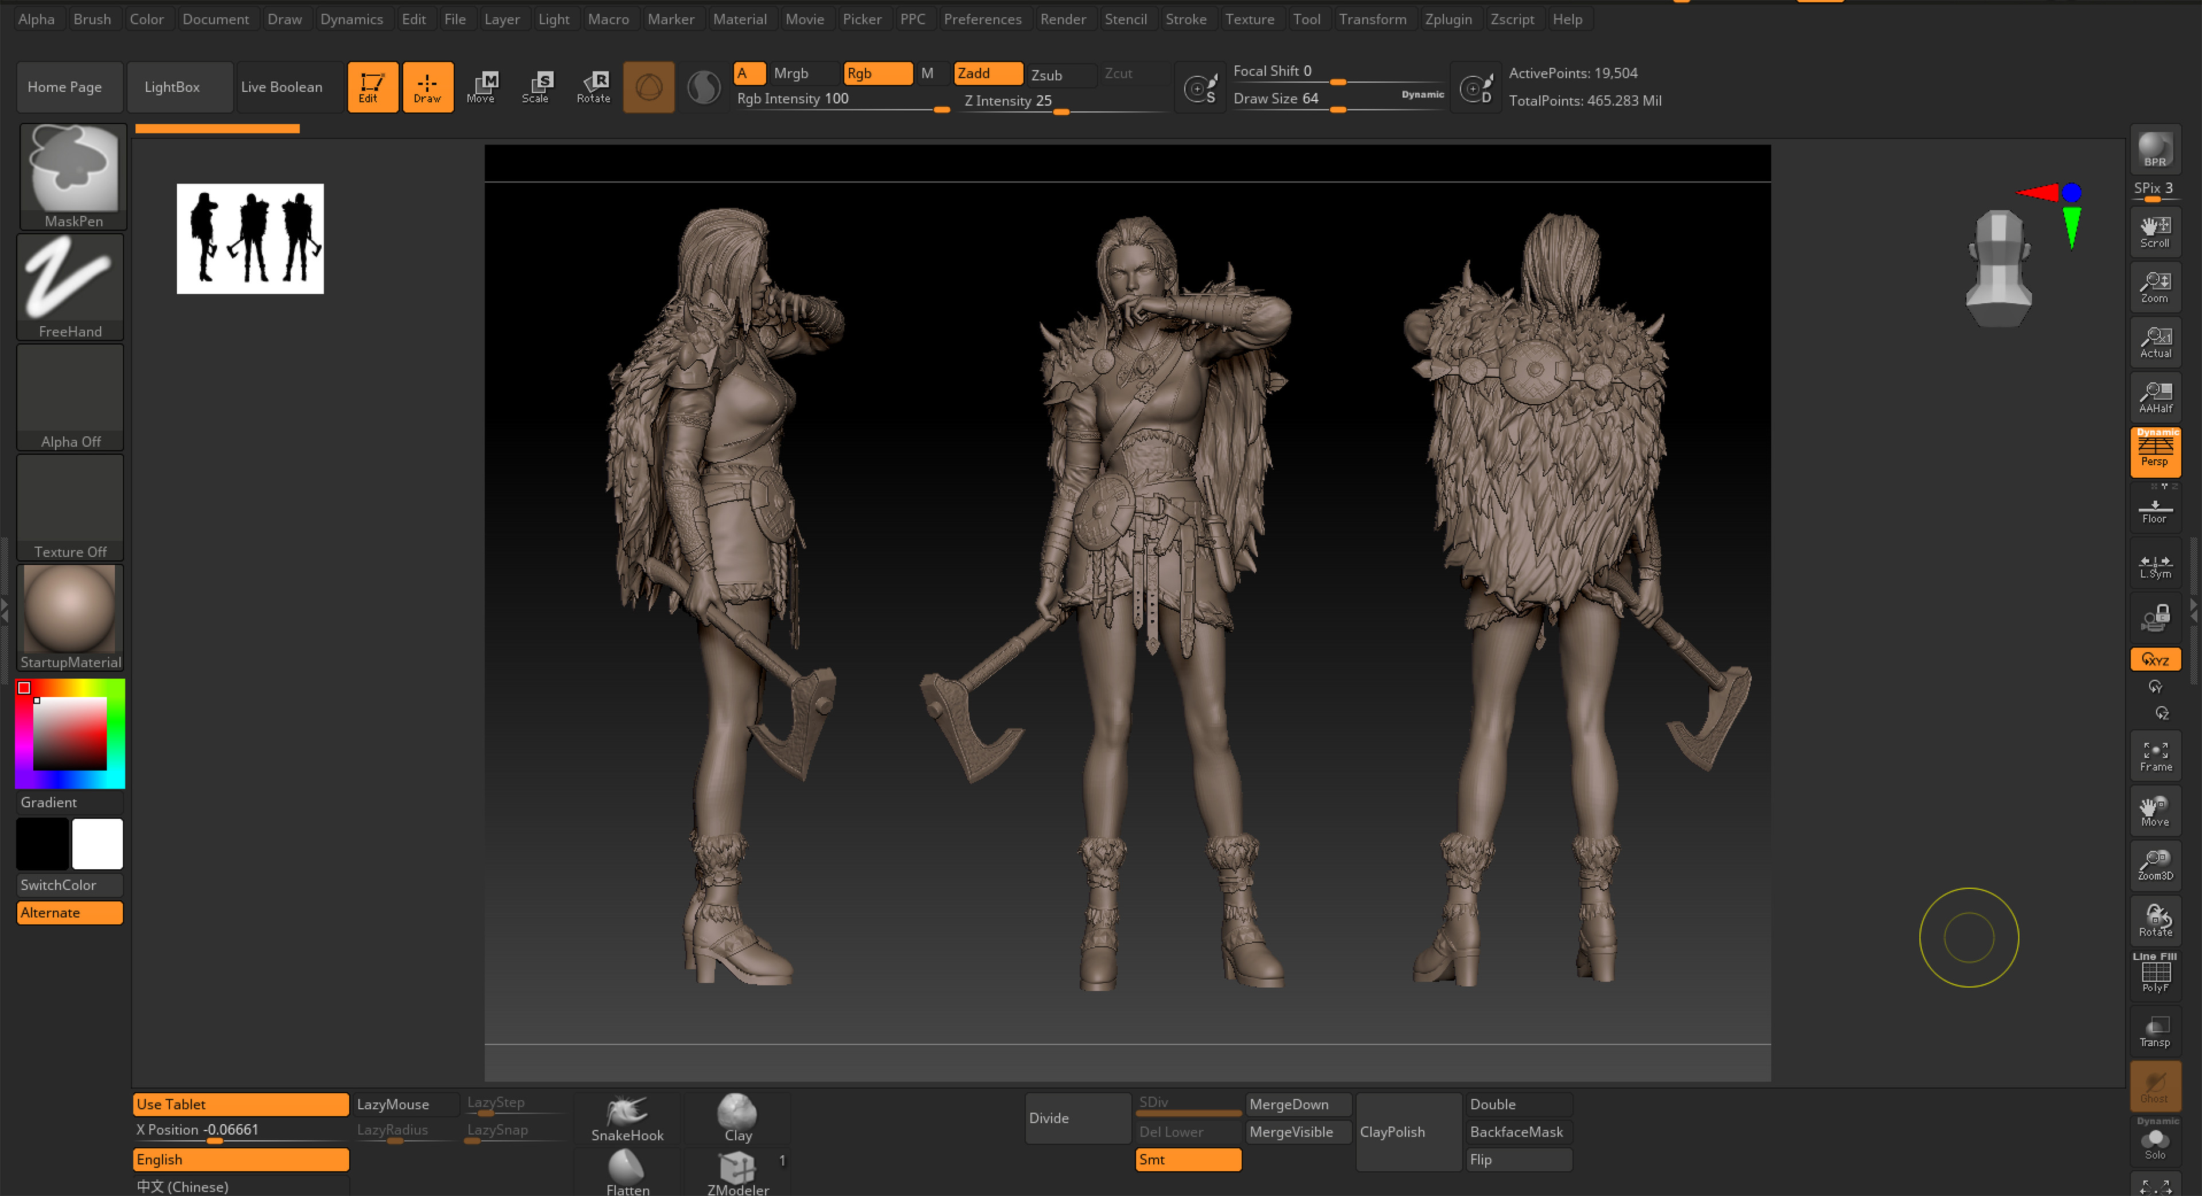
Task: Open the Zplugin menu
Action: [x=1448, y=19]
